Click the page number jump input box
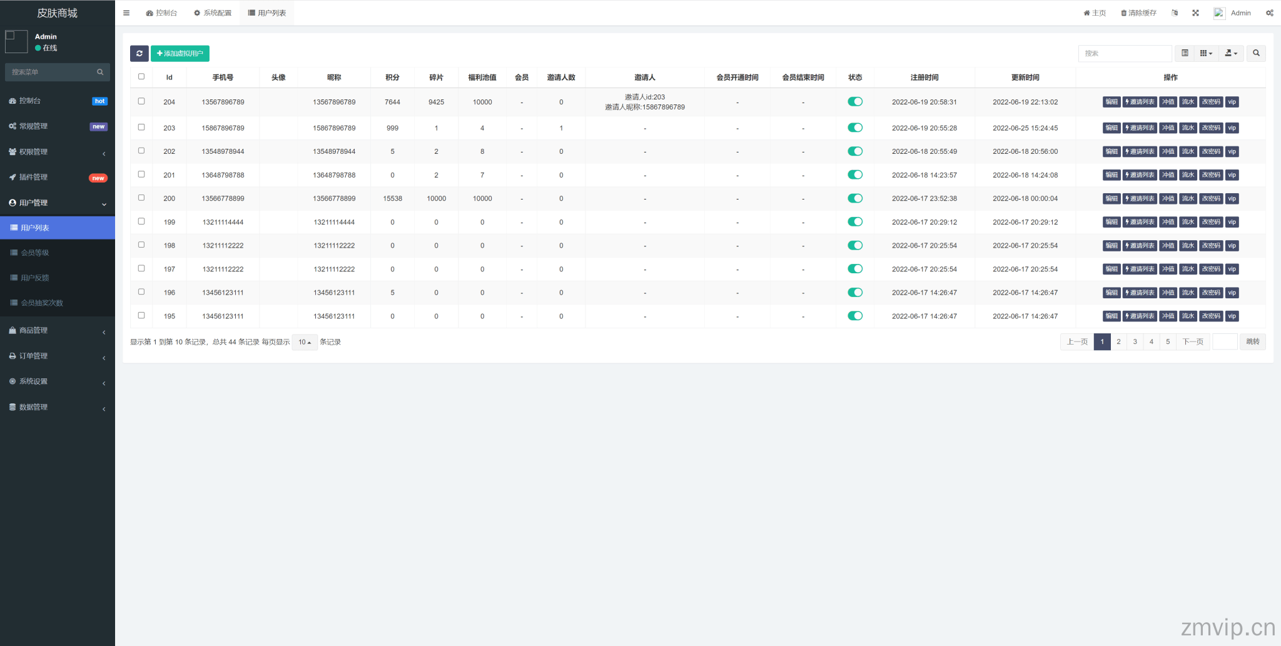This screenshot has width=1281, height=646. (1225, 341)
